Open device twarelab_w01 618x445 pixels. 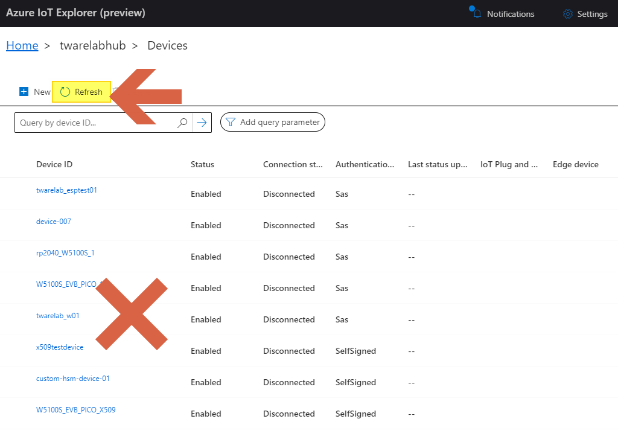58,316
